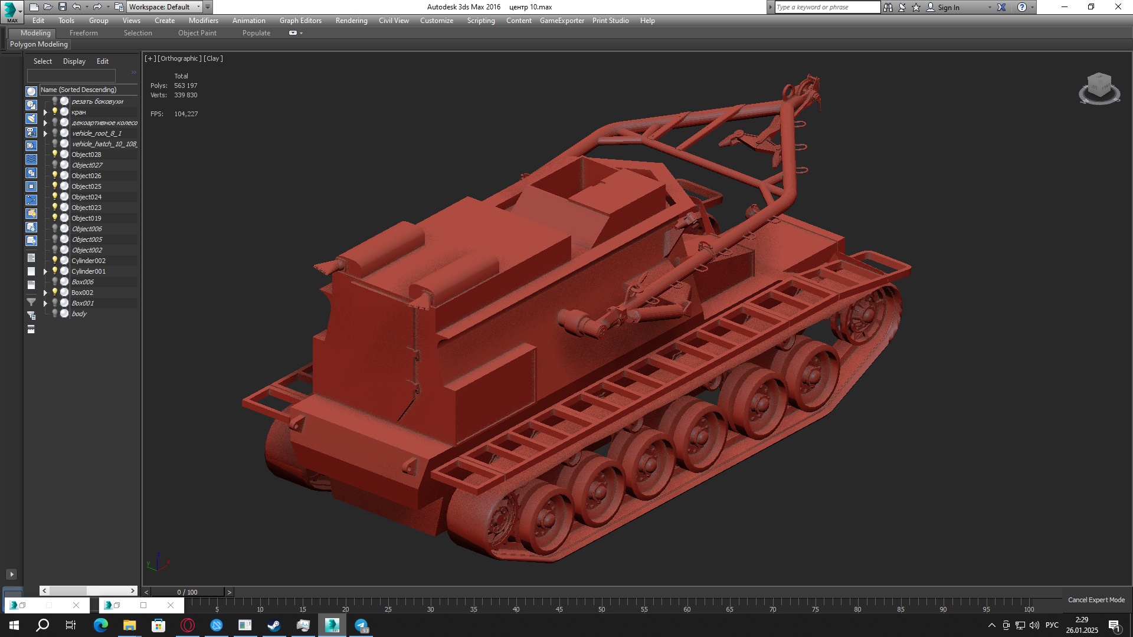
Task: Click the Redo arrow icon
Action: tap(97, 7)
